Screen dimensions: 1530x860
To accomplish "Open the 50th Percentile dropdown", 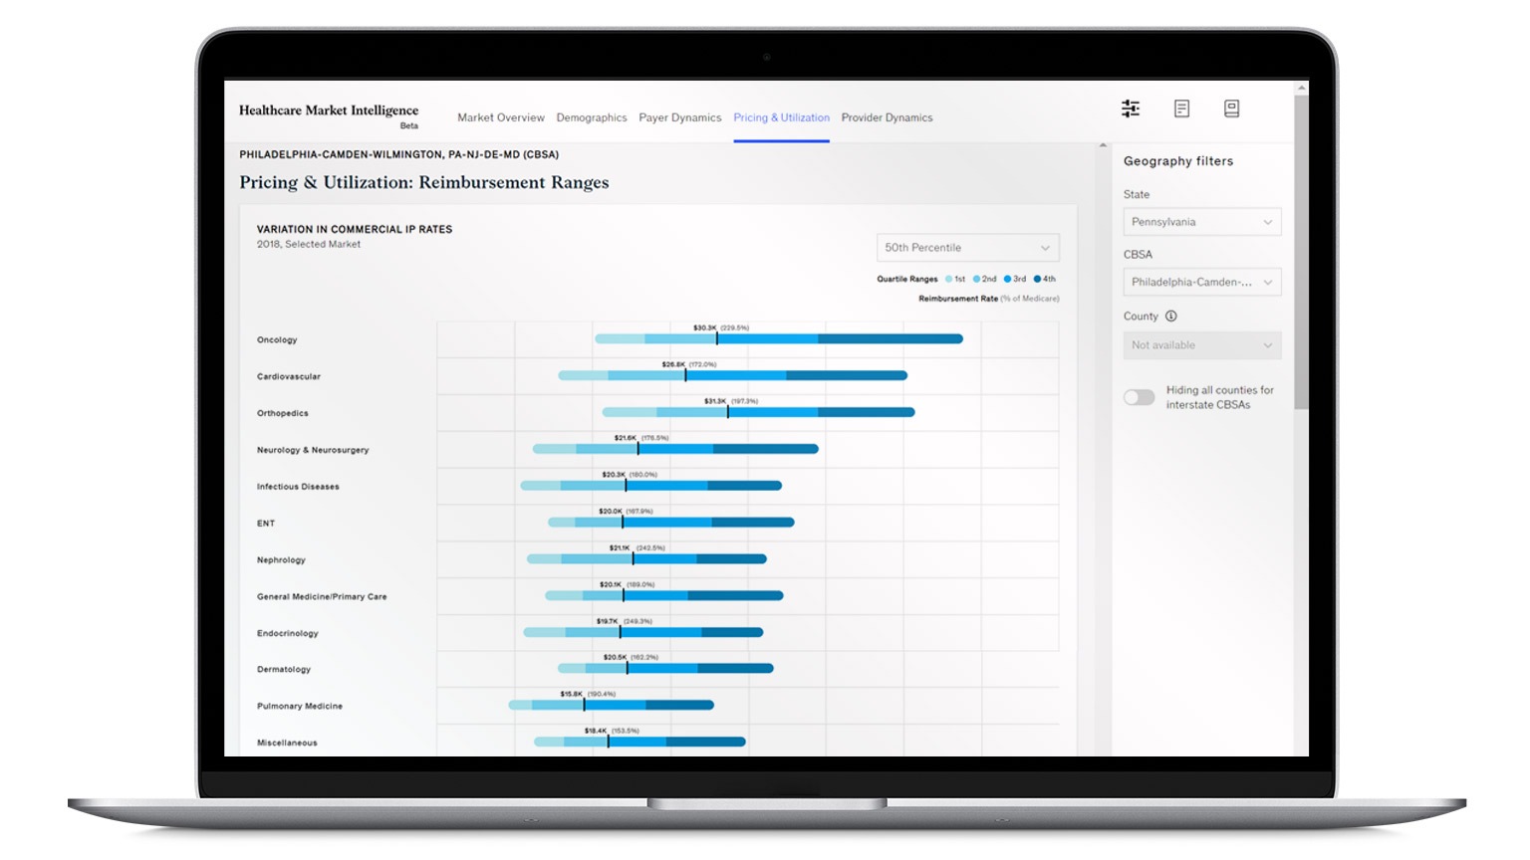I will click(967, 247).
